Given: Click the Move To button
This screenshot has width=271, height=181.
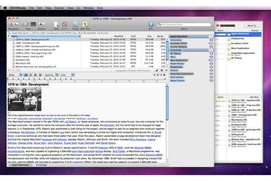Looking at the screenshot, I should pos(252,26).
